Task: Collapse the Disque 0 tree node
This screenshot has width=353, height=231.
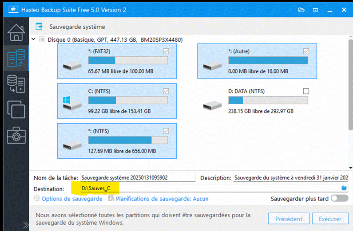Action: click(x=34, y=39)
